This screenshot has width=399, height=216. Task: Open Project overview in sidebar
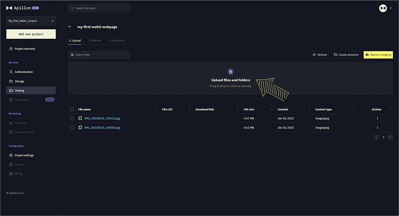pyautogui.click(x=31, y=49)
